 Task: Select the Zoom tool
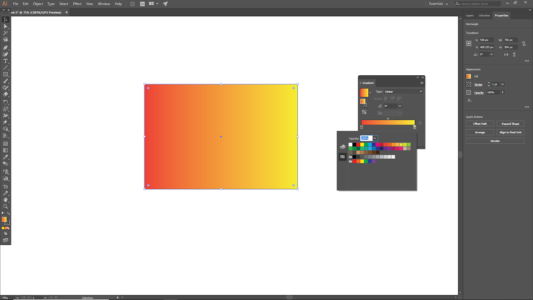(6, 206)
